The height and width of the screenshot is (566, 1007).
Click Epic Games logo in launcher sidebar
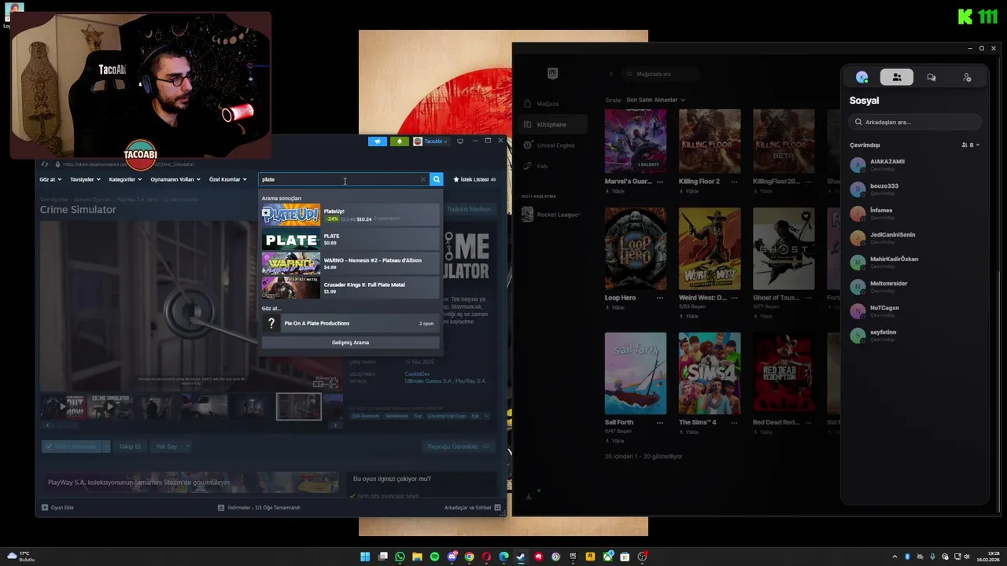tap(553, 74)
